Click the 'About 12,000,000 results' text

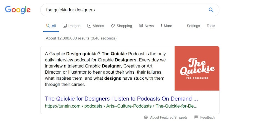click(x=81, y=38)
